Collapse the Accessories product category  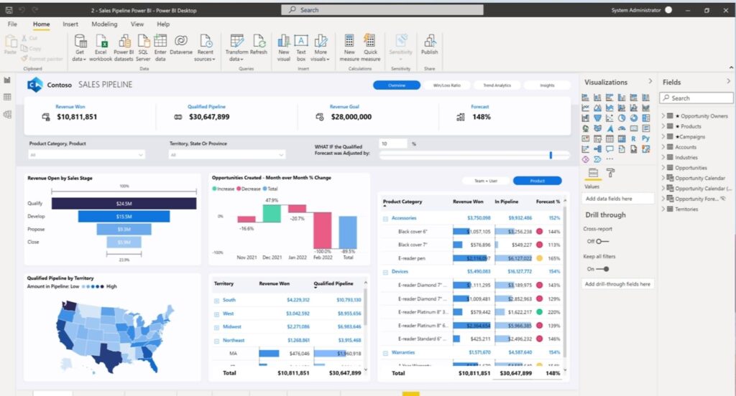click(x=385, y=219)
